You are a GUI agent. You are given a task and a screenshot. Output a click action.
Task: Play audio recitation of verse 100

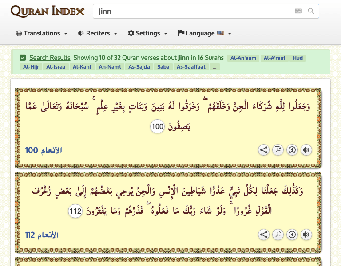(x=306, y=150)
